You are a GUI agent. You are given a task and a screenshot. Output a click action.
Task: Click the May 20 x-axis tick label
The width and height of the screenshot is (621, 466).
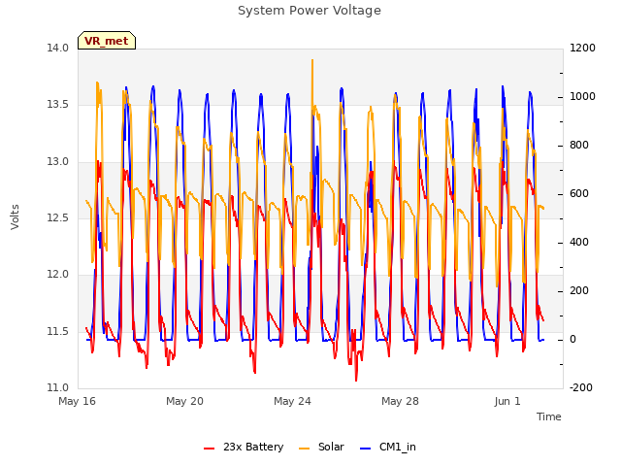coord(184,401)
